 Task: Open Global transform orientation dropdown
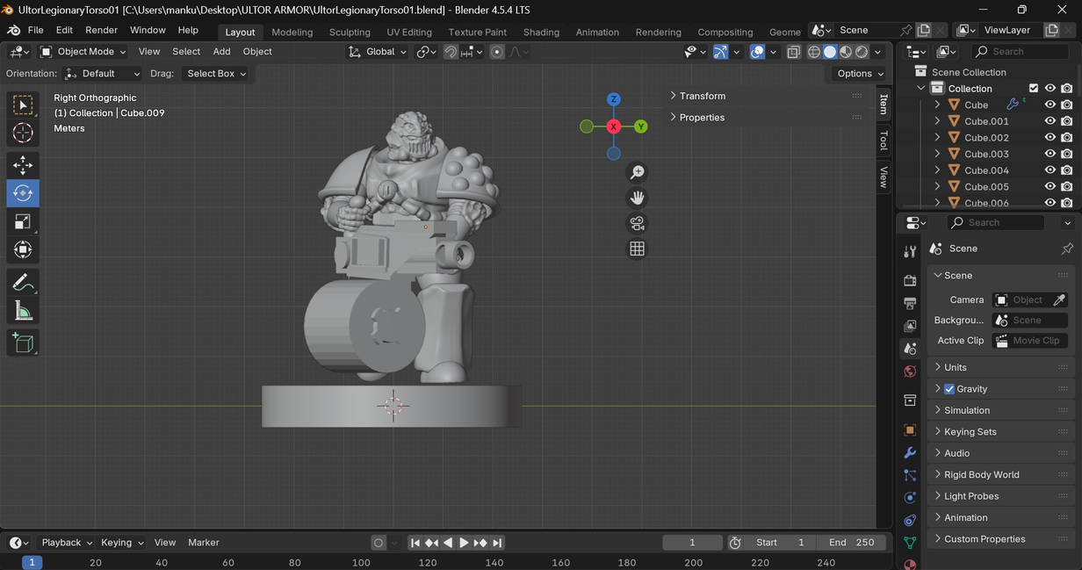click(378, 52)
